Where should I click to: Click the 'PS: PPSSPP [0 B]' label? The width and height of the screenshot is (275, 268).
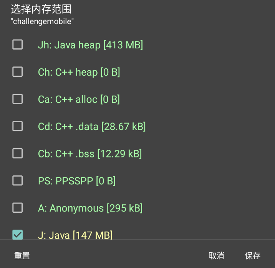(x=77, y=181)
